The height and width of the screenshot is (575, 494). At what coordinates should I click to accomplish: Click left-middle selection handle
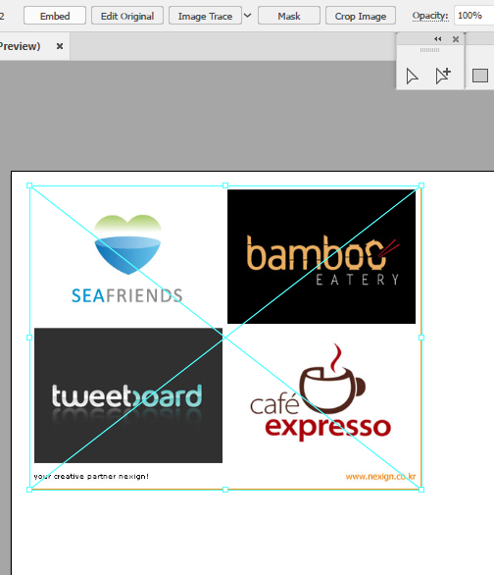(29, 338)
